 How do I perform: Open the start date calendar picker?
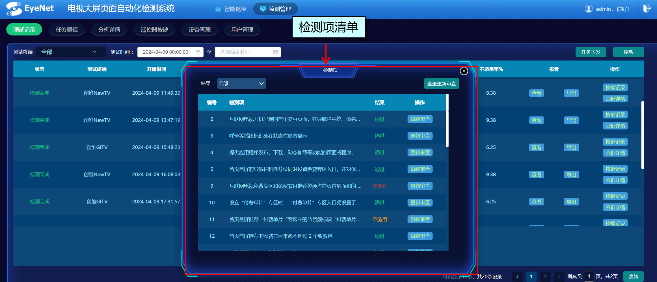pyautogui.click(x=198, y=52)
